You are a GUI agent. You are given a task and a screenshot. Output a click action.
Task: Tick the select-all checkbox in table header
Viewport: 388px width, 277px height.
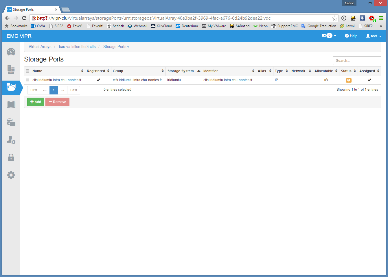[x=27, y=71]
